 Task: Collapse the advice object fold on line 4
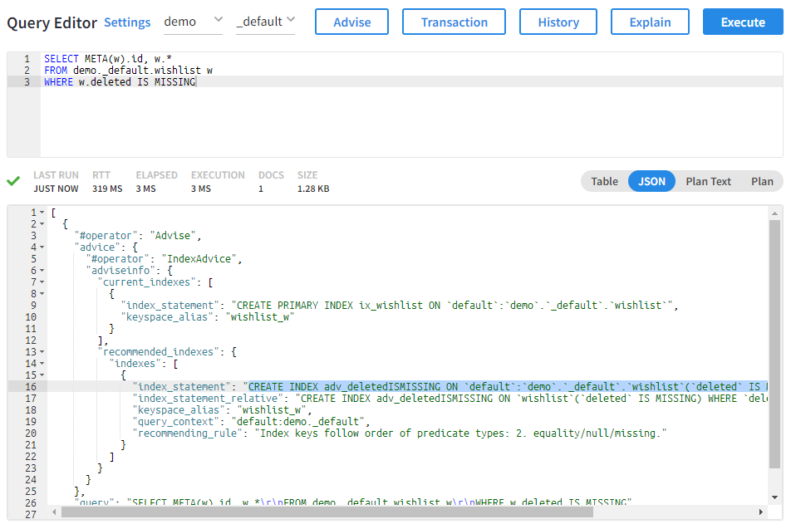(x=42, y=247)
